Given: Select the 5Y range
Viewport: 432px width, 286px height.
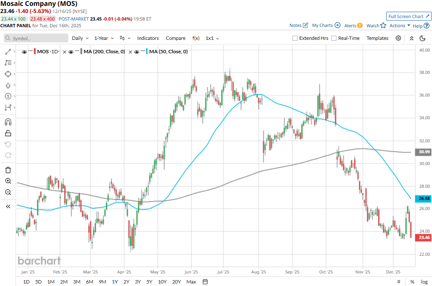Looking at the screenshot, I should tap(149, 281).
